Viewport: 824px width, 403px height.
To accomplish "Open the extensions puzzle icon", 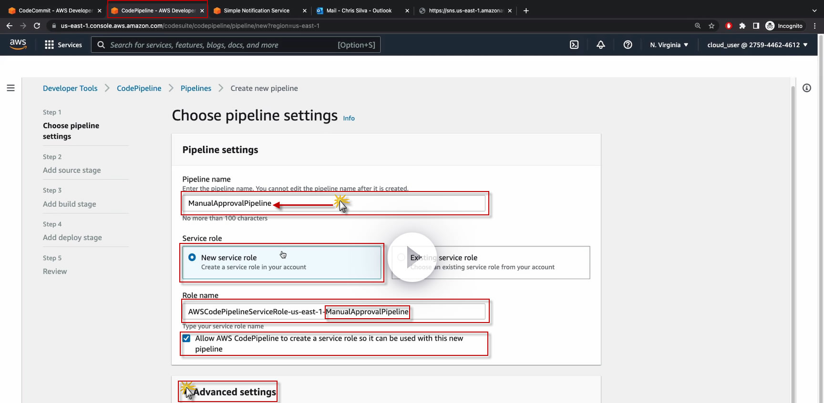I will click(x=742, y=26).
